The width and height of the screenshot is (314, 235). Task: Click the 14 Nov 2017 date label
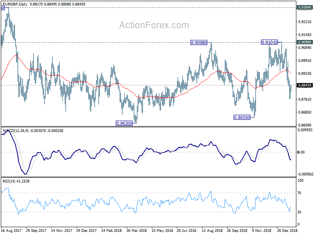[x=62, y=230]
